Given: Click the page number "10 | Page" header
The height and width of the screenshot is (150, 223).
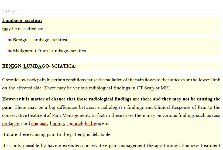Looking at the screenshot, I should 9,11.
